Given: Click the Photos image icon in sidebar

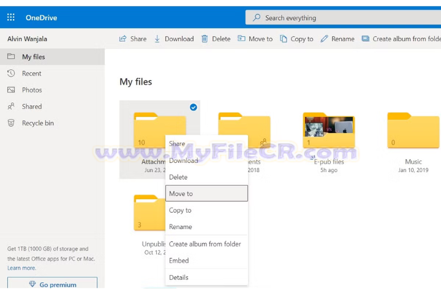Looking at the screenshot, I should 11,90.
